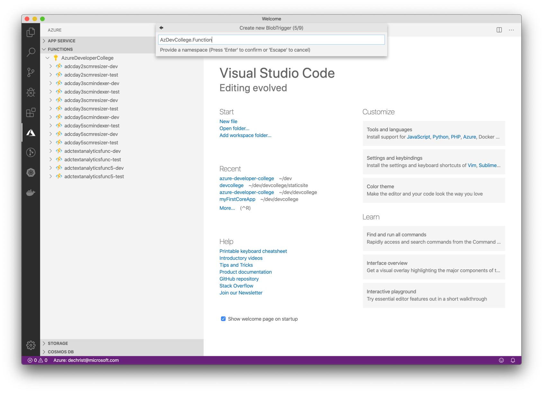
Task: Open the Docker extension icon
Action: (31, 192)
